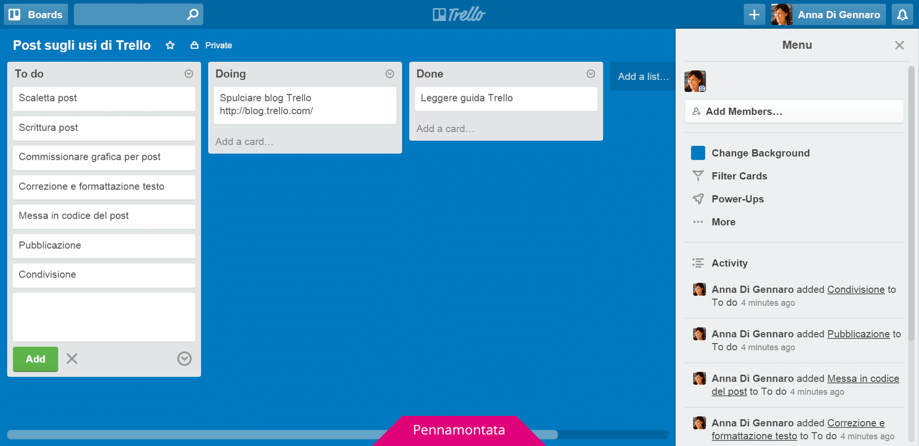Click the Menu panel vertical scrollbar
This screenshot has height=446, width=919.
911,203
